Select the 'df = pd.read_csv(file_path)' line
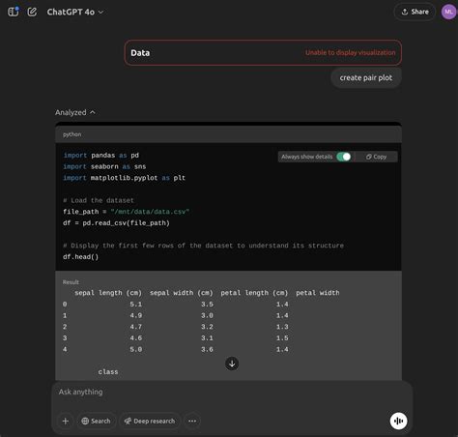The height and width of the screenshot is (437, 458). coord(116,223)
